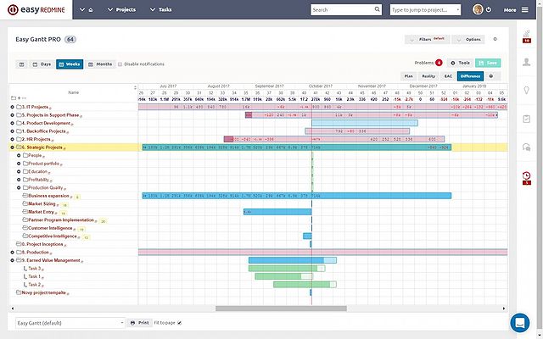543x339 pixels.
Task: Switch to the Reality tab
Action: tap(429, 76)
